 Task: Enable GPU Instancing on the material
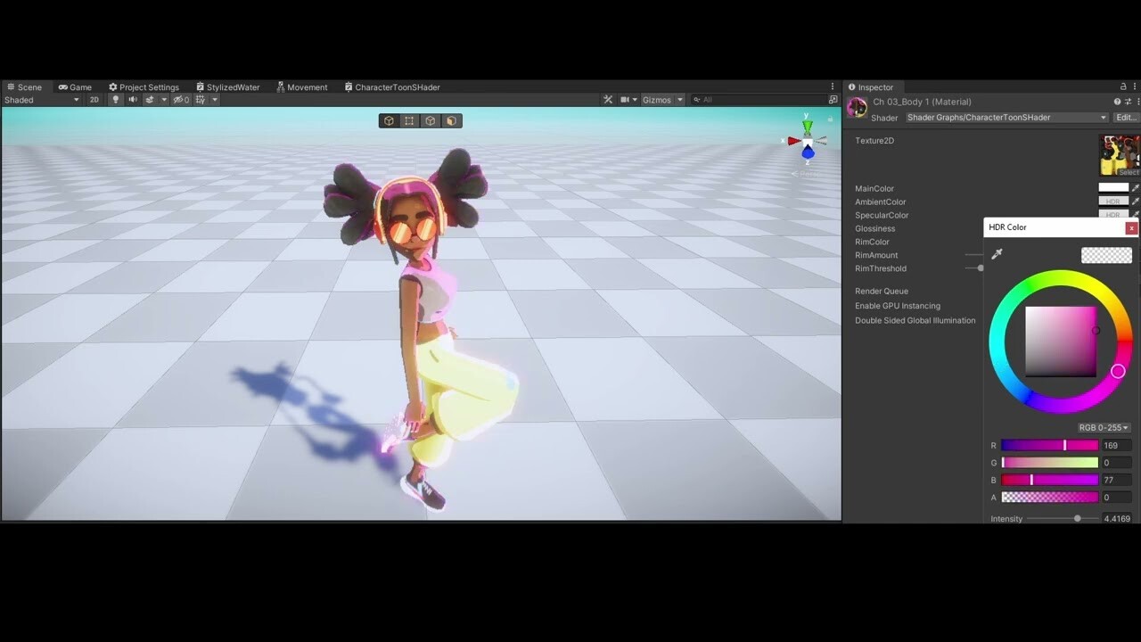coord(895,305)
